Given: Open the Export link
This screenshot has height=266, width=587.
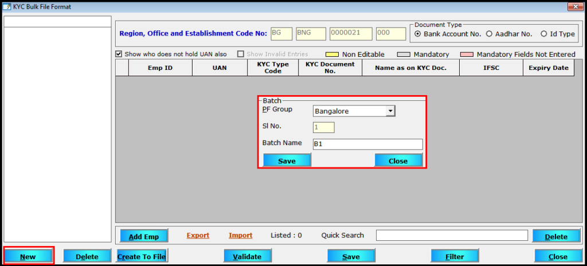Looking at the screenshot, I should coord(198,235).
